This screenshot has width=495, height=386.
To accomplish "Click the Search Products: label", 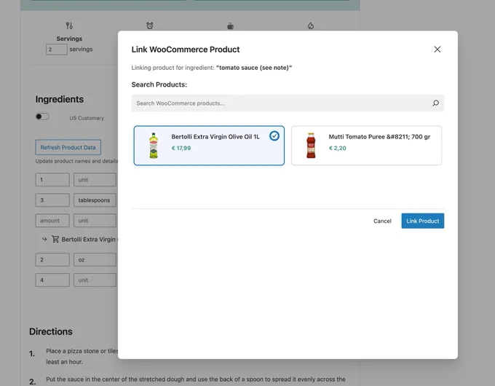I will coord(159,84).
